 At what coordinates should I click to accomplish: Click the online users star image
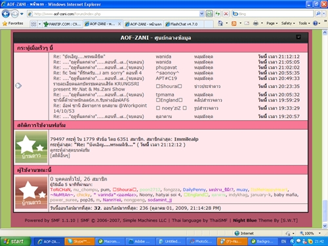tap(31, 192)
